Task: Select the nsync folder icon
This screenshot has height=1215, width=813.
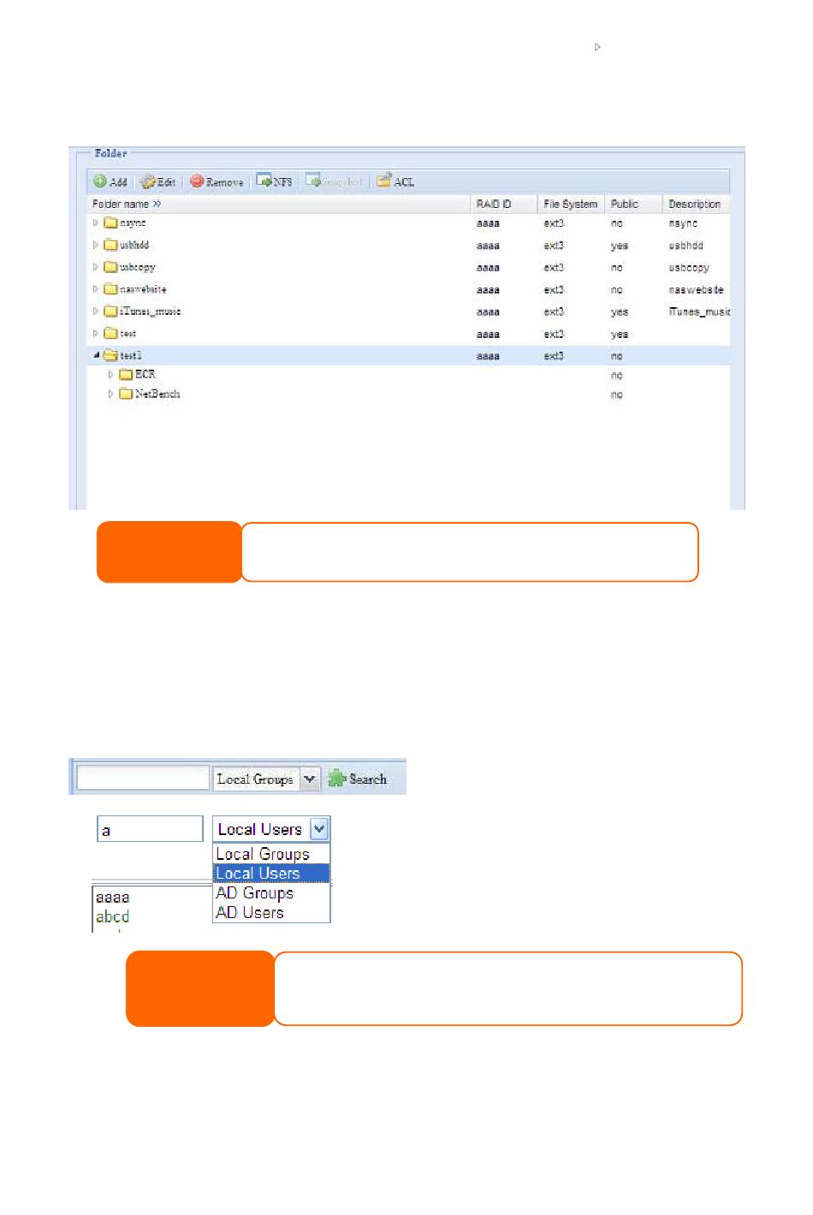Action: tap(110, 222)
